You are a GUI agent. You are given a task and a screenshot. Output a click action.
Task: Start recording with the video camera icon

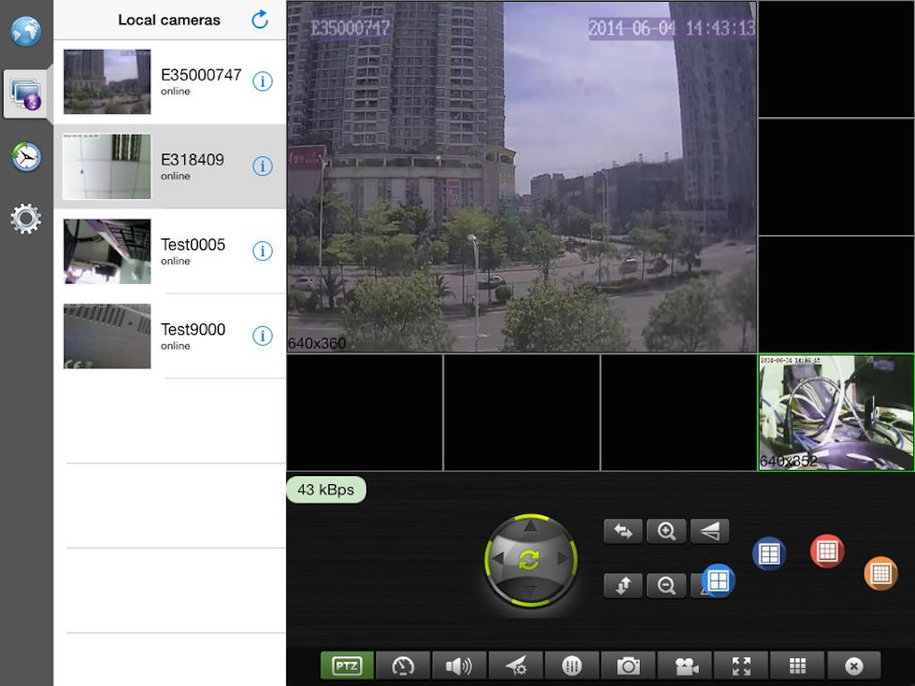click(685, 665)
